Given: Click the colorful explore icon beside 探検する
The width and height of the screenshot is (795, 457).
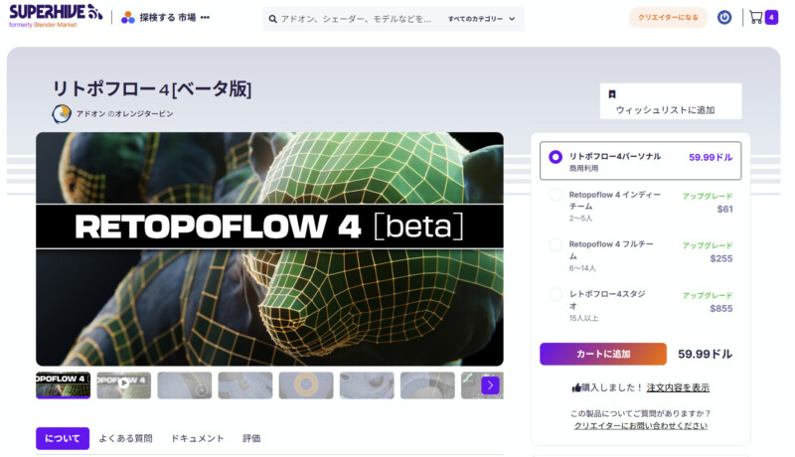Looking at the screenshot, I should point(128,18).
